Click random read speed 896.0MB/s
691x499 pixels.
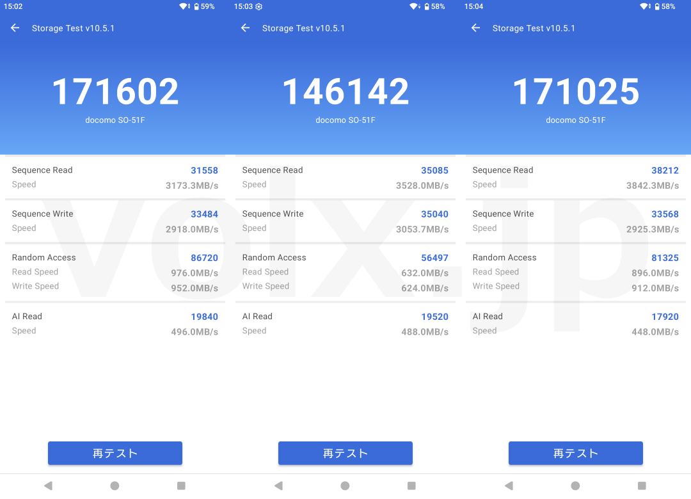pos(655,273)
